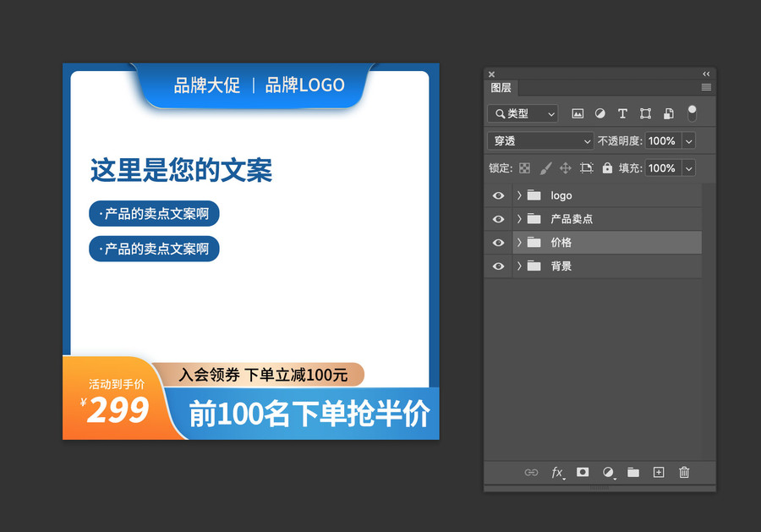Open the Layers panel menu

pos(706,87)
